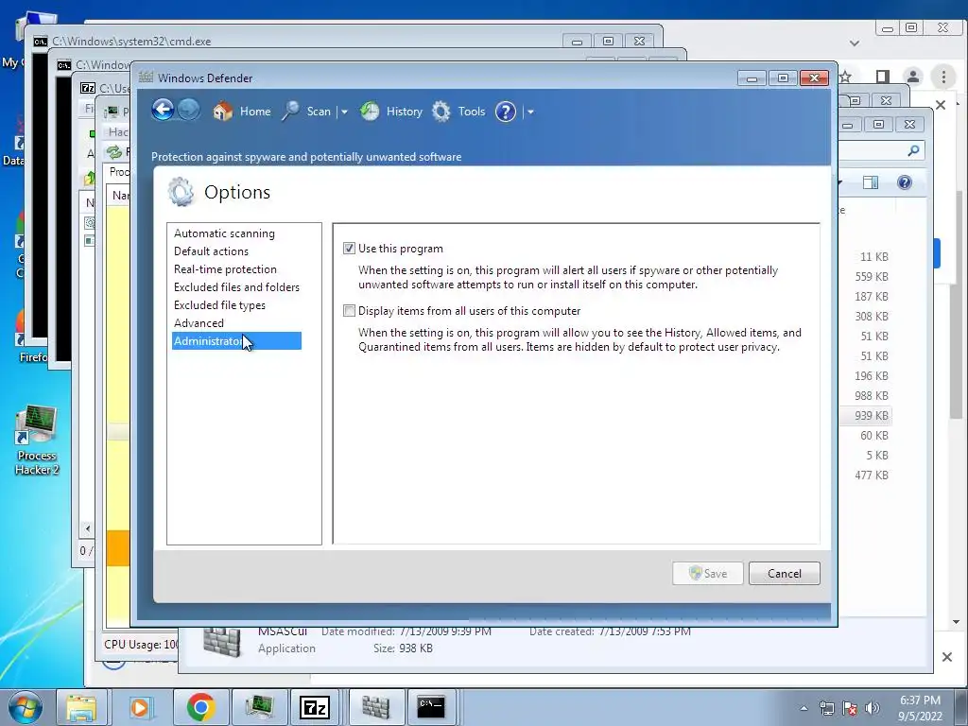The height and width of the screenshot is (726, 968).
Task: Click the Explorer search magnifier icon
Action: [914, 150]
